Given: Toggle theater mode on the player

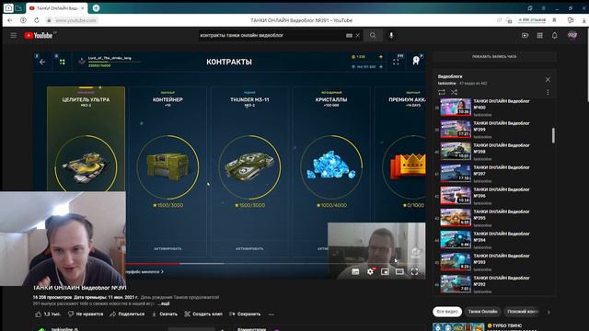Looking at the screenshot, I should [x=399, y=271].
